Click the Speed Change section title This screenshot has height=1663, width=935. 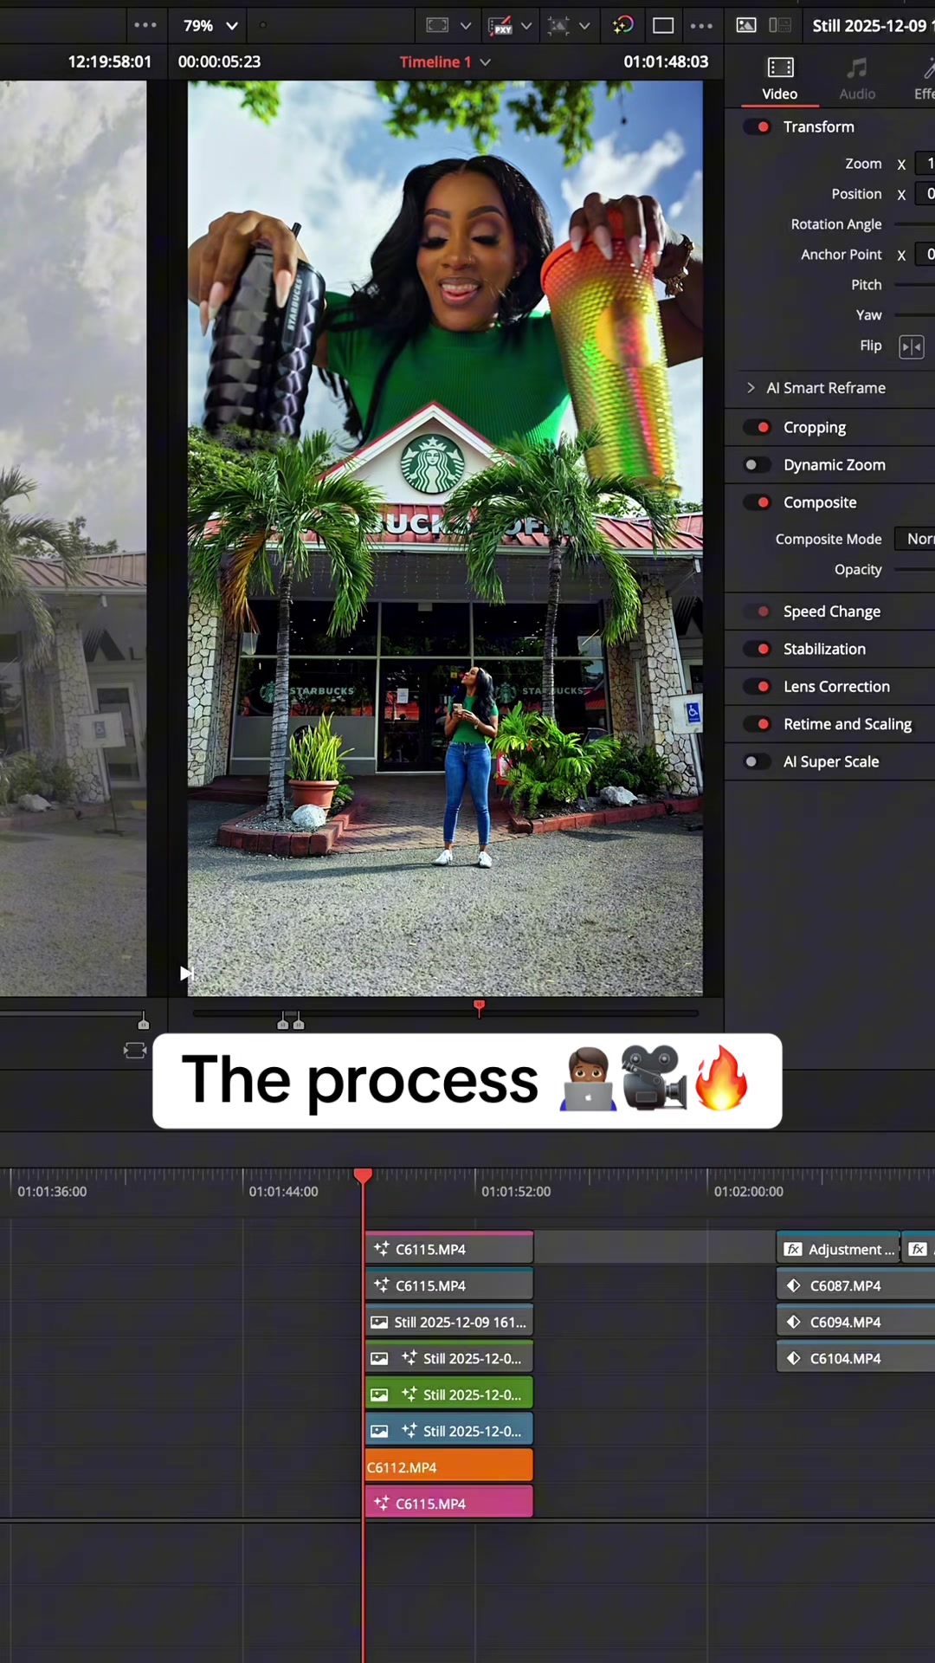pyautogui.click(x=832, y=611)
